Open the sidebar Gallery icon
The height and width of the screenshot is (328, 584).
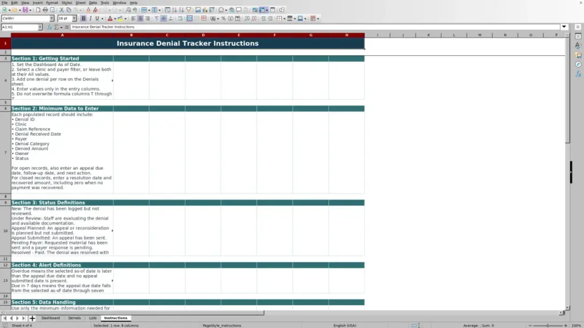578,55
